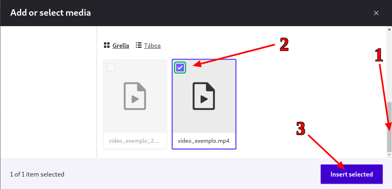Screen dimensions: 392x189
Task: Click the Táboa list view icon
Action: [x=138, y=45]
